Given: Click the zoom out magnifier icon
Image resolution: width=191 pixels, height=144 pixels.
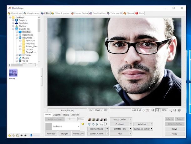Looking at the screenshot, I should [x=175, y=110].
